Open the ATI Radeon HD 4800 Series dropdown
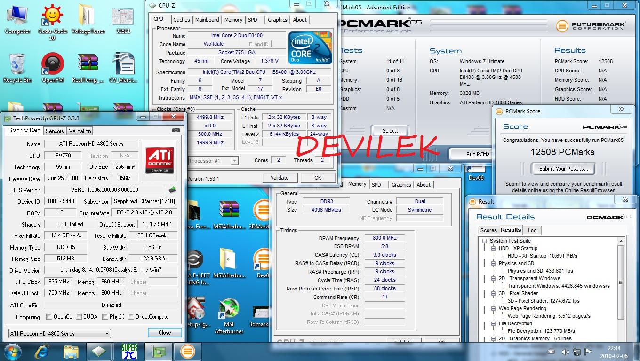Image resolution: width=640 pixels, height=361 pixels. [x=60, y=333]
